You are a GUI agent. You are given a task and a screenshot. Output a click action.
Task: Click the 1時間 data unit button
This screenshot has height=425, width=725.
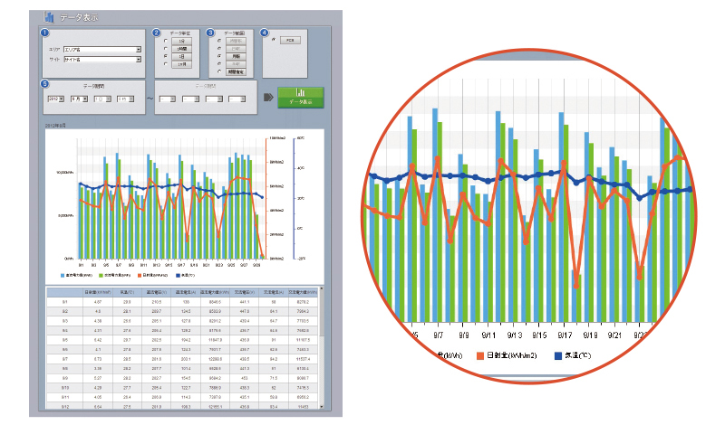[x=182, y=49]
